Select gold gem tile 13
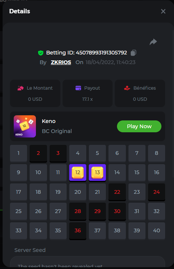This screenshot has height=269, width=174. (x=97, y=172)
